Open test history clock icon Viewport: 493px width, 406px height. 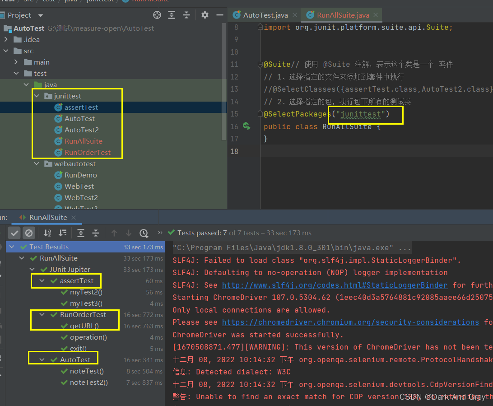(x=144, y=233)
